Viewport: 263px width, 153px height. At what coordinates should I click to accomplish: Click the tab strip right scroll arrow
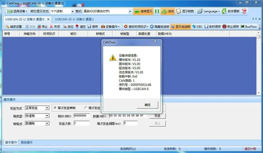tap(256, 19)
